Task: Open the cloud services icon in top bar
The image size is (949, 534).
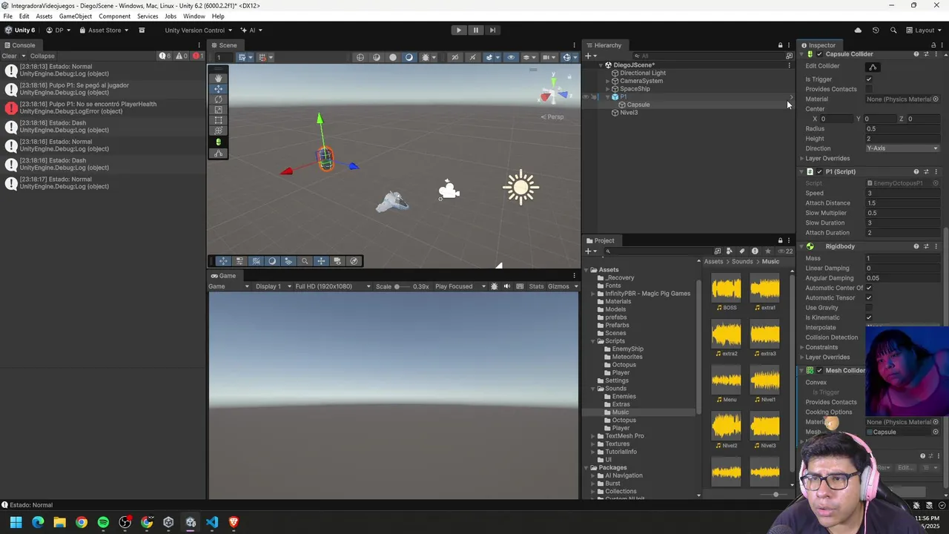Action: (858, 30)
